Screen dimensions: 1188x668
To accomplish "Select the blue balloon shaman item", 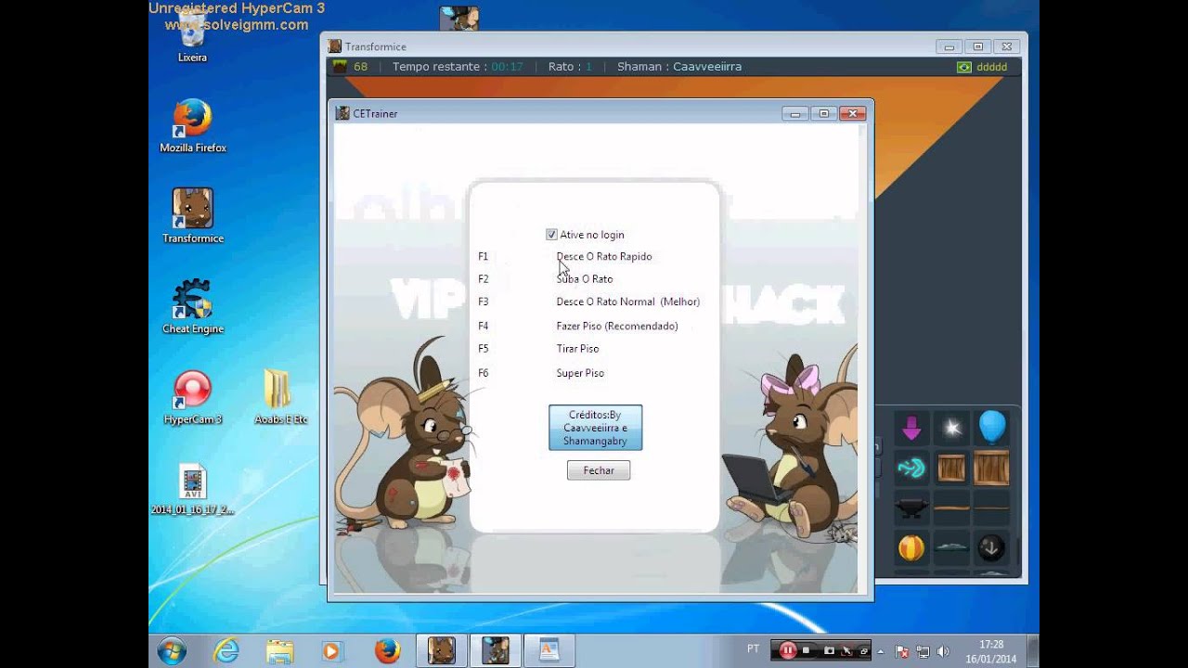I will (x=991, y=429).
